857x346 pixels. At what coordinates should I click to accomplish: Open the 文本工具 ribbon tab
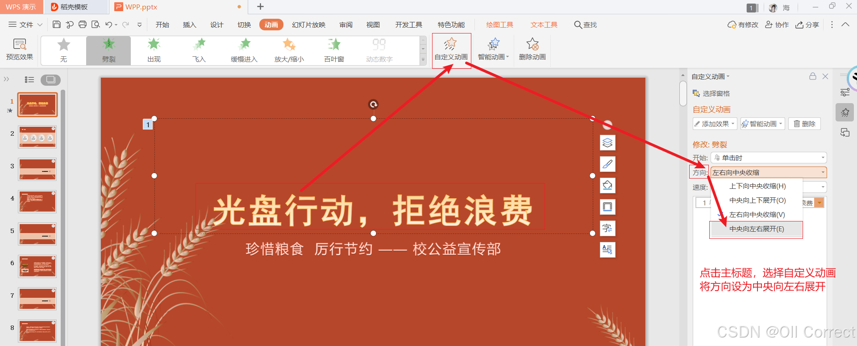click(544, 25)
